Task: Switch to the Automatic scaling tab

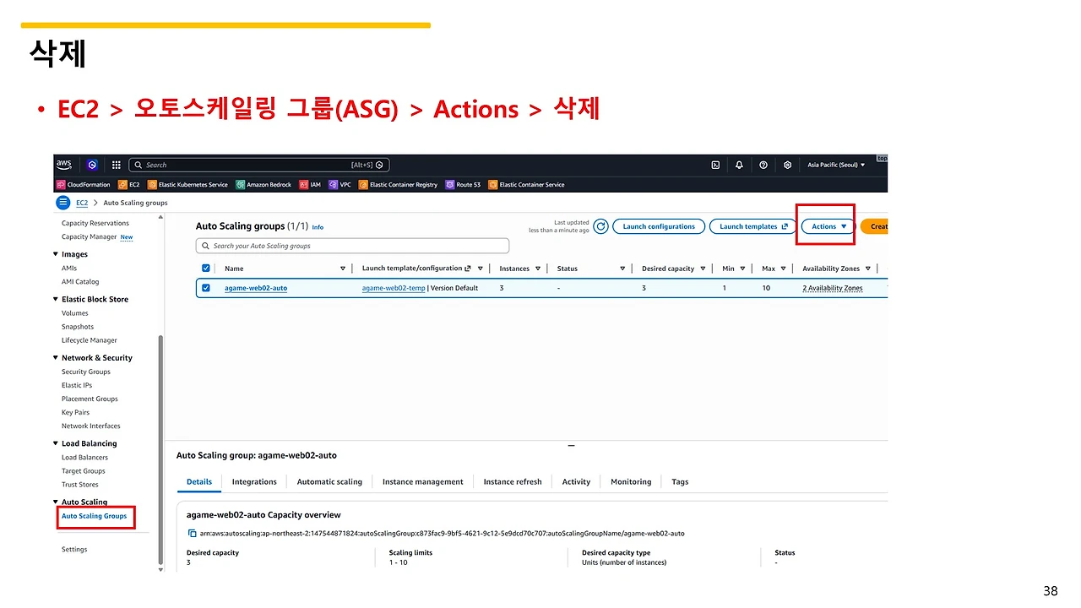Action: [329, 482]
